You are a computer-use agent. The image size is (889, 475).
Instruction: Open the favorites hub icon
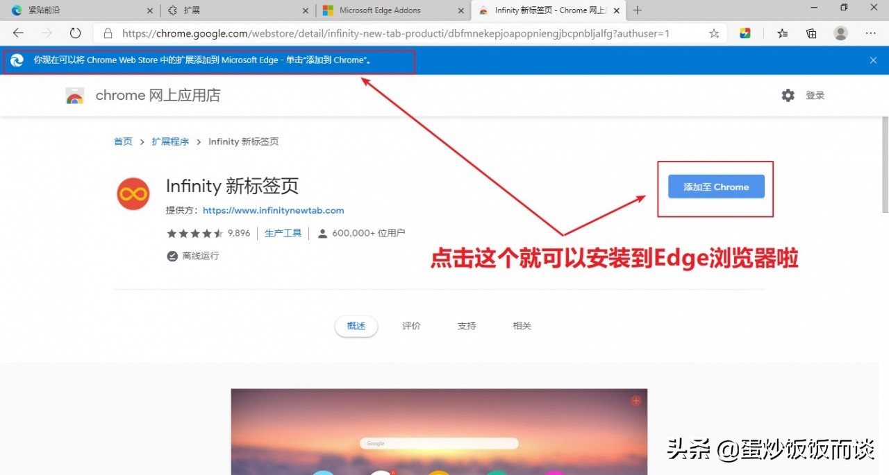tap(783, 33)
